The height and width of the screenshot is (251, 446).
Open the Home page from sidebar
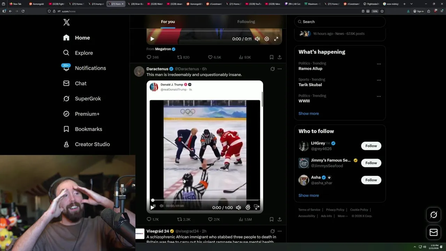[x=76, y=38]
